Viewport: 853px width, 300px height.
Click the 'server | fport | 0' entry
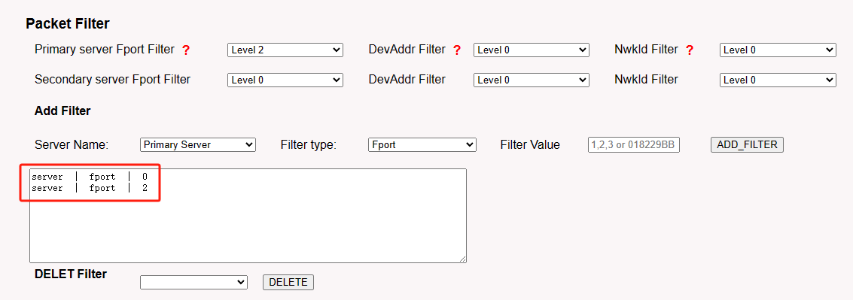click(x=90, y=177)
